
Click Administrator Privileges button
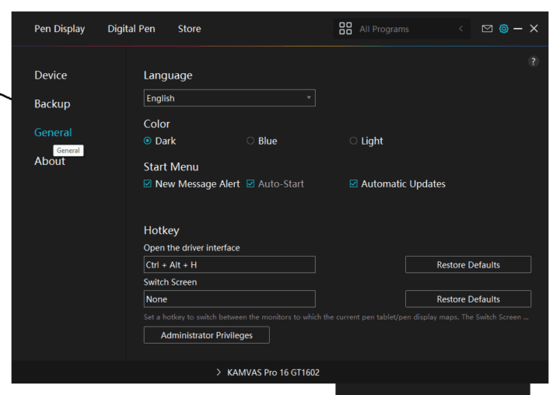pos(207,335)
